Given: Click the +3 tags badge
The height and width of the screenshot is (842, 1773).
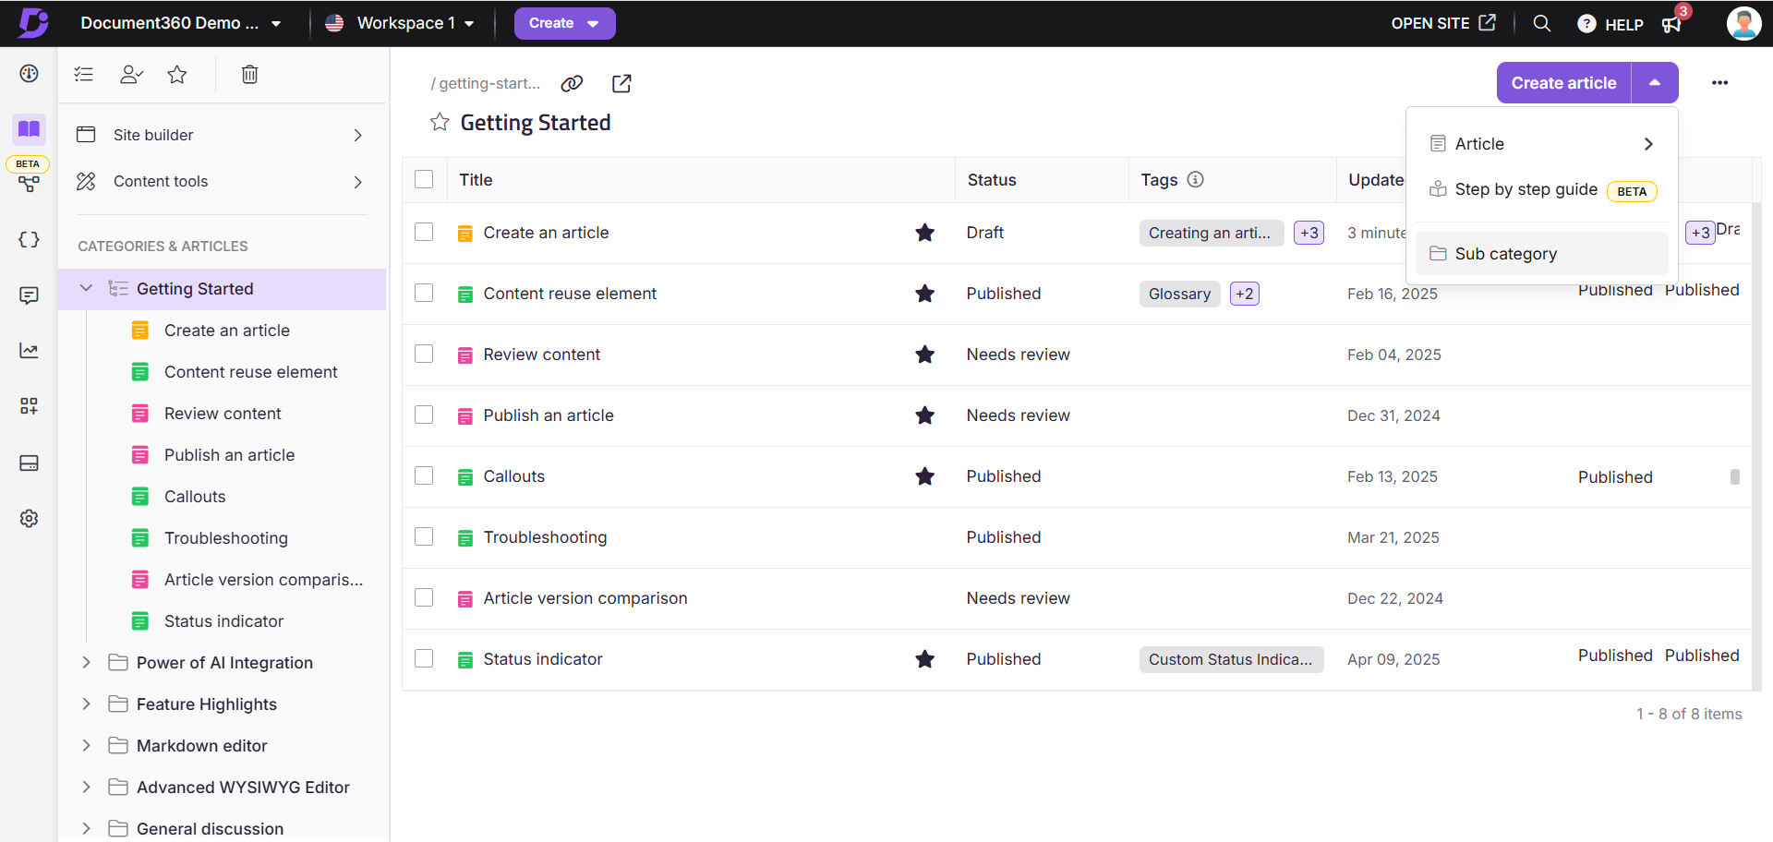Looking at the screenshot, I should pos(1309,233).
